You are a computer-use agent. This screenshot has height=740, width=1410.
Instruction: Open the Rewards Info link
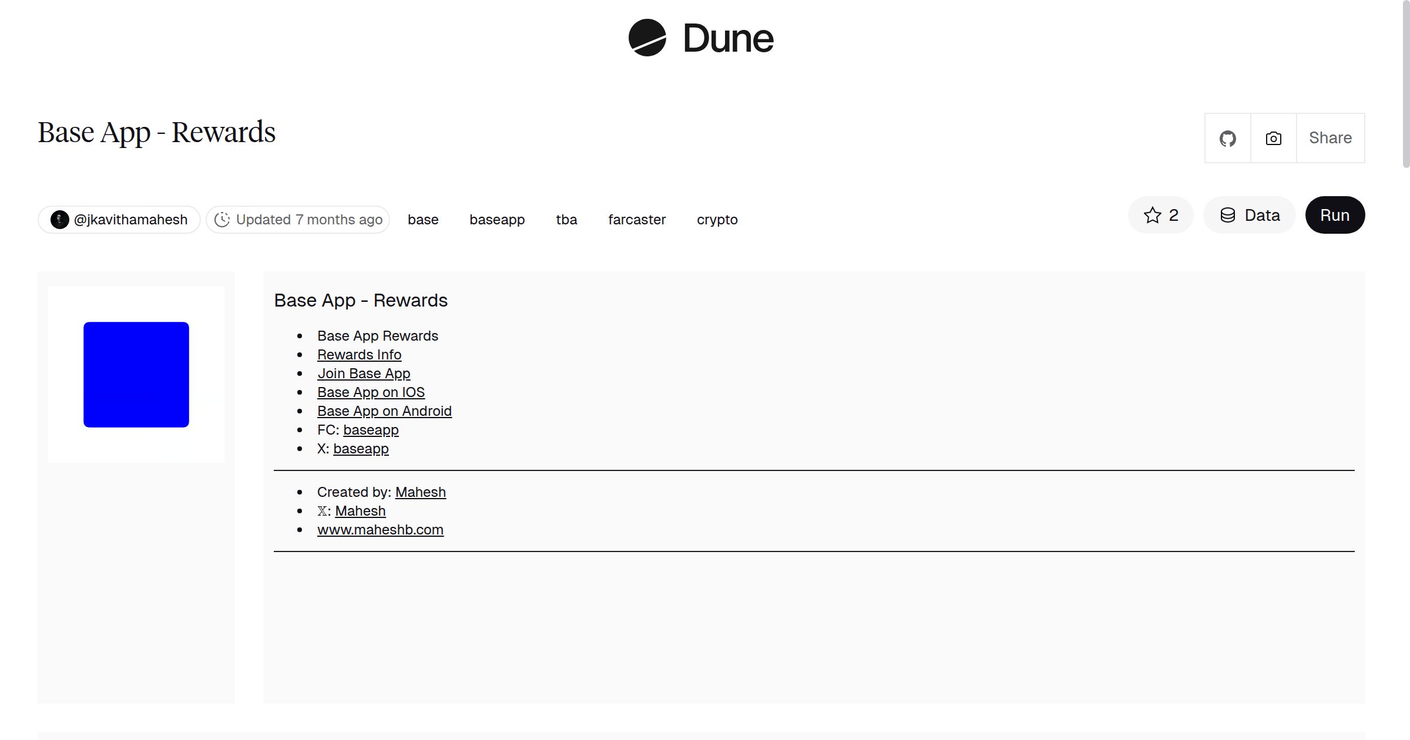tap(359, 355)
